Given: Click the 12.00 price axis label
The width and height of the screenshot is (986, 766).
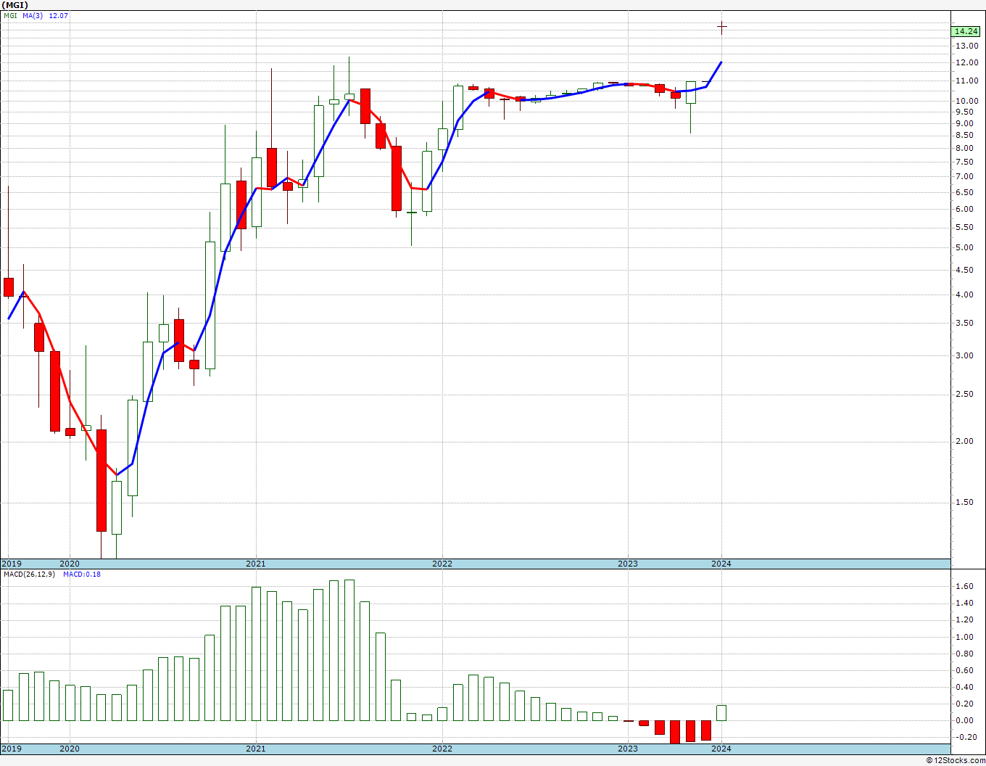Looking at the screenshot, I should (966, 62).
